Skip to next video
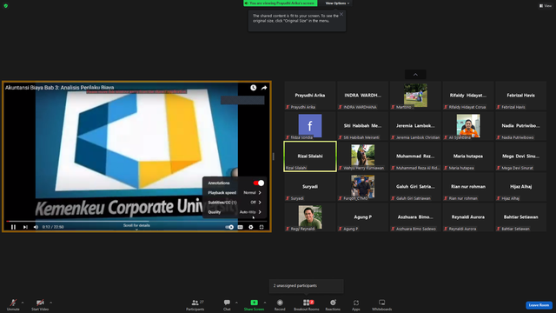The height and width of the screenshot is (313, 556). [25, 227]
